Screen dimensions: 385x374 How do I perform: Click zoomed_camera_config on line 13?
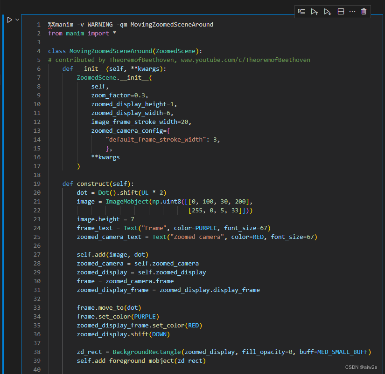click(x=127, y=130)
